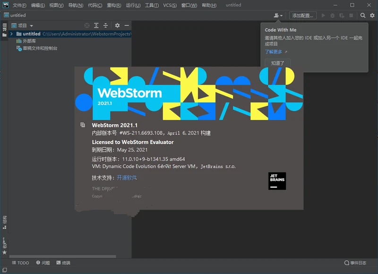Click the Code With Me user icon
The image size is (378, 274).
point(276,15)
